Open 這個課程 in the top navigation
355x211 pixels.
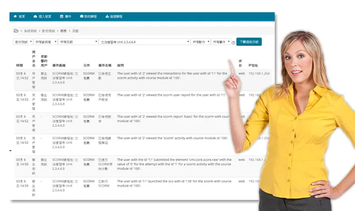point(114,17)
